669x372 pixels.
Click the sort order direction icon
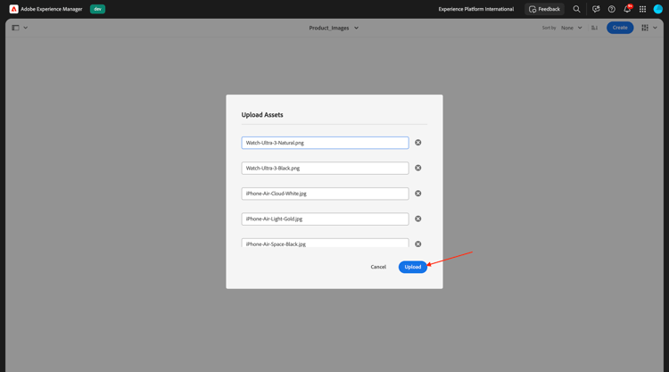tap(594, 28)
